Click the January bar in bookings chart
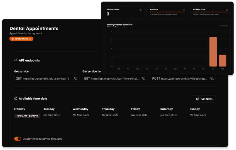The height and width of the screenshot is (150, 236). (213, 51)
